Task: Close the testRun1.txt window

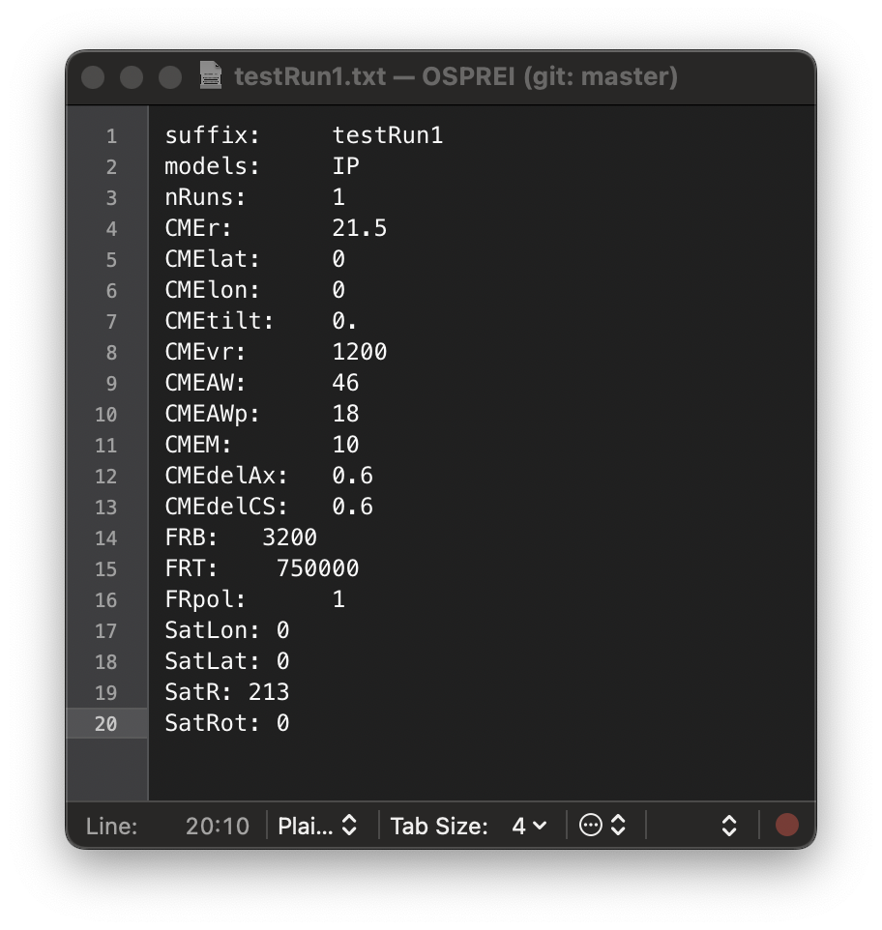Action: click(x=93, y=77)
